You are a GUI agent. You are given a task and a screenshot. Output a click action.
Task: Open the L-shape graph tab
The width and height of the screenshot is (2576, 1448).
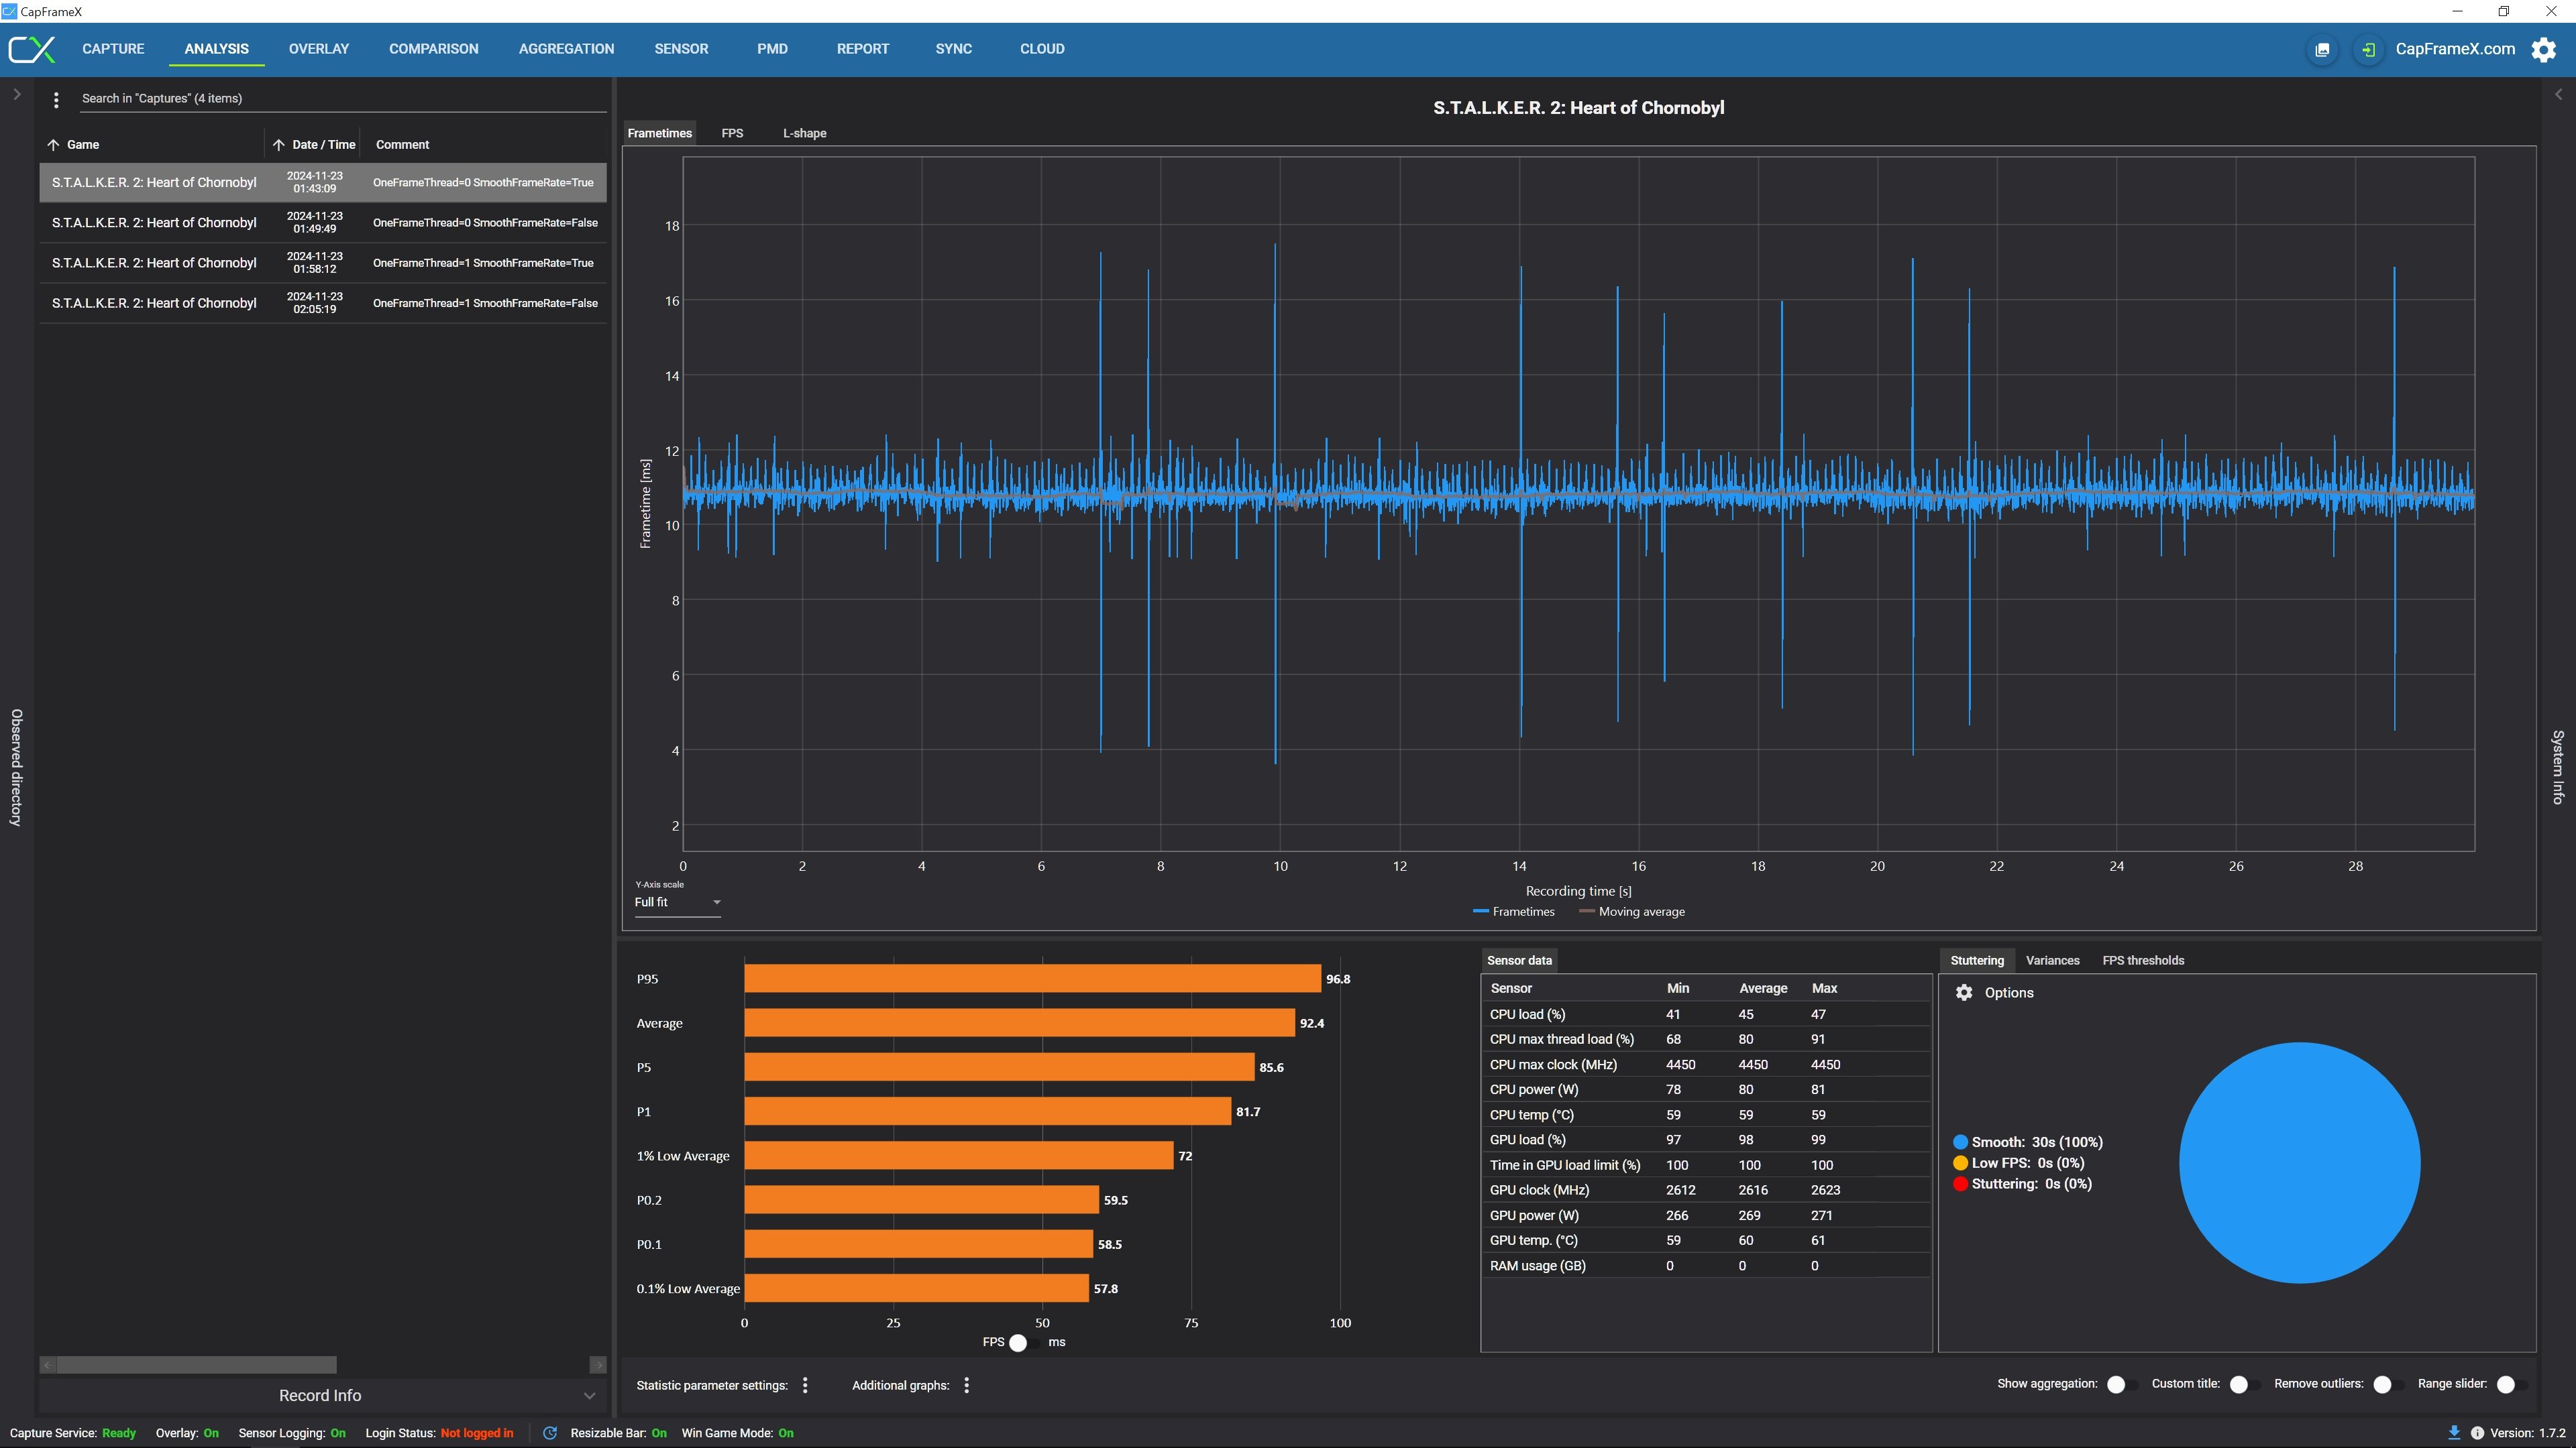point(804,133)
